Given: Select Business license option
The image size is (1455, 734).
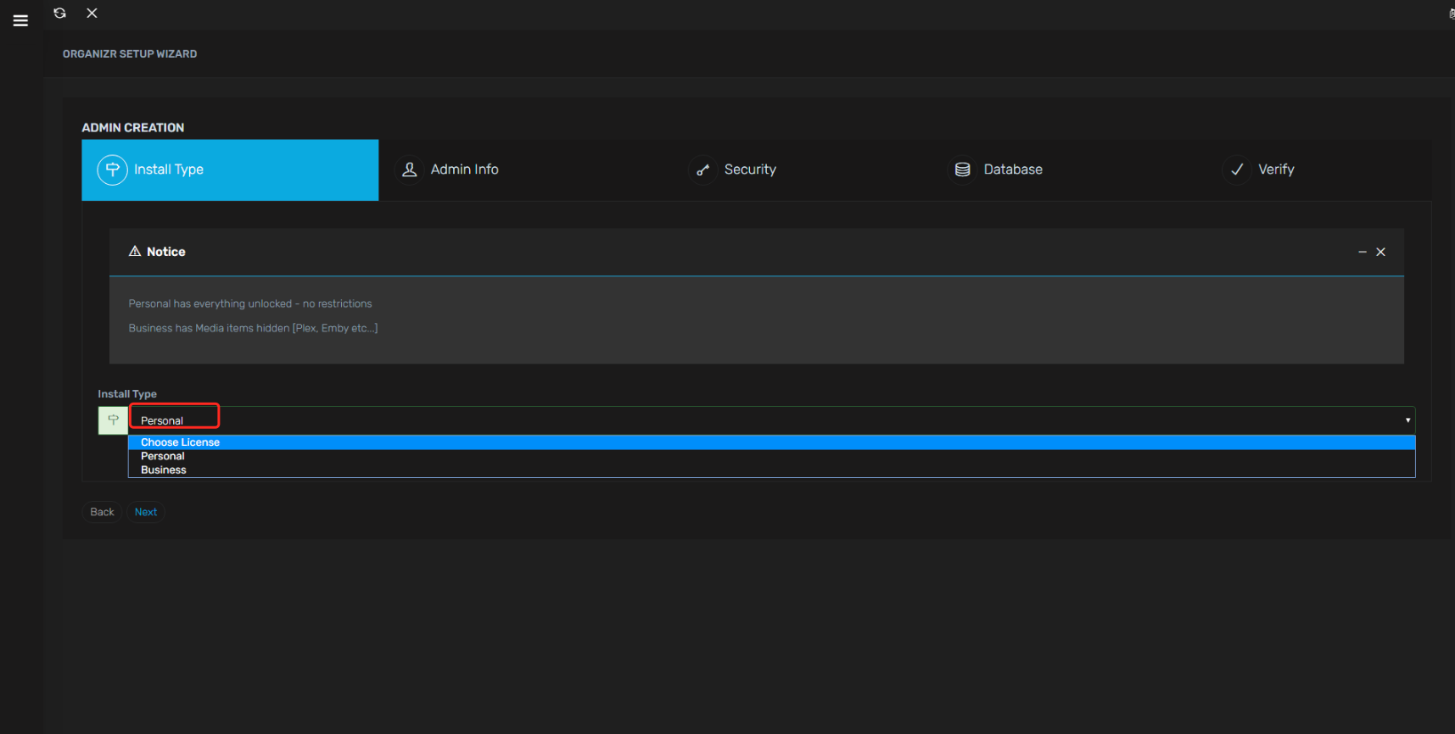Looking at the screenshot, I should point(771,470).
